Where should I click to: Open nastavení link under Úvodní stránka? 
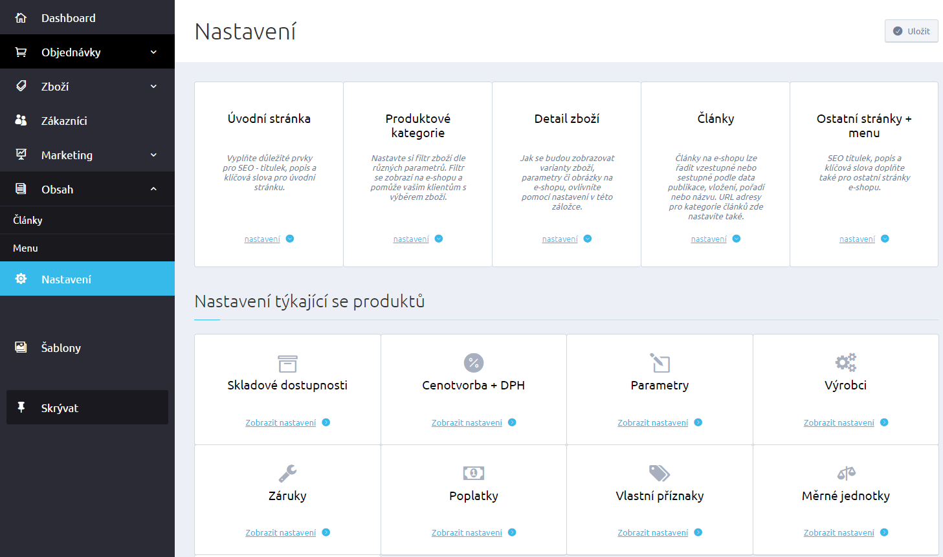(262, 239)
